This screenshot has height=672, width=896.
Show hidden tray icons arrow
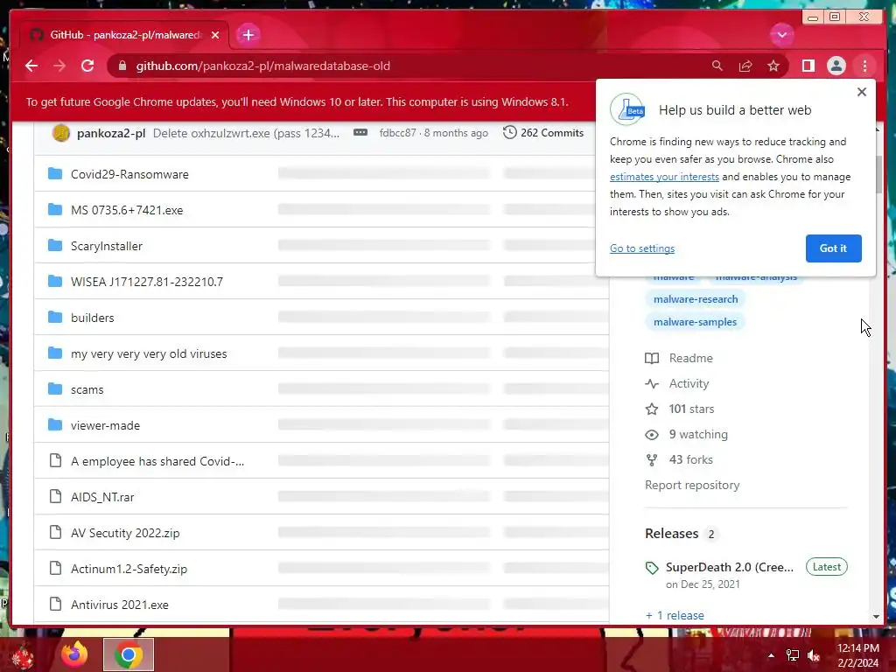pos(771,655)
